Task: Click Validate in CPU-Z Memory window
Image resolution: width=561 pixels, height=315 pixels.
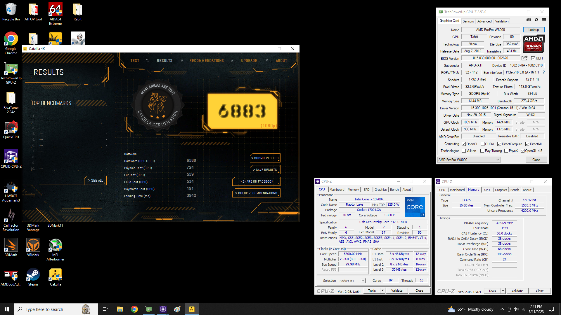Action: pos(517,291)
